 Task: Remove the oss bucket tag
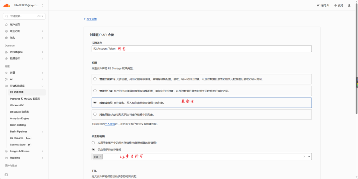101,157
